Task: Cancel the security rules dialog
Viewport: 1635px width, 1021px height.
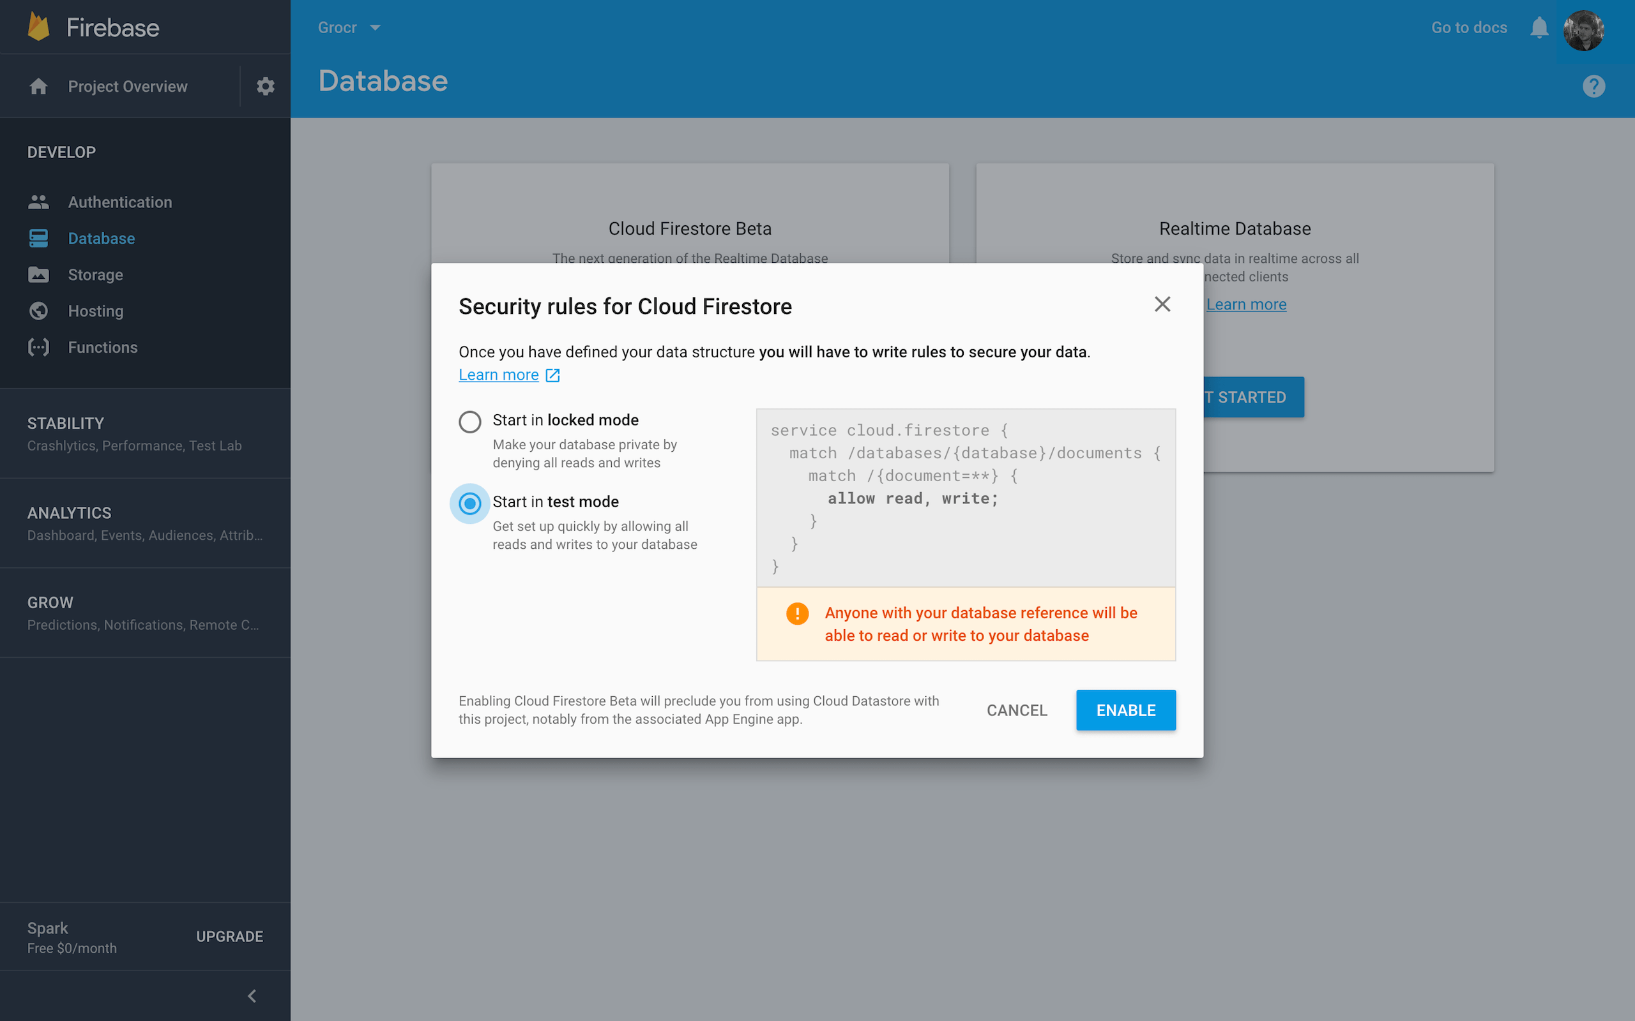Action: point(1017,710)
